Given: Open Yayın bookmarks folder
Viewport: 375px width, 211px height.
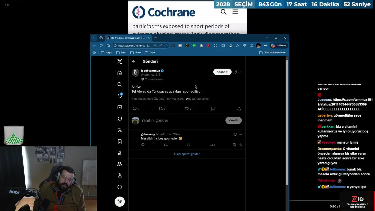Looking at the screenshot, I should click(150, 52).
